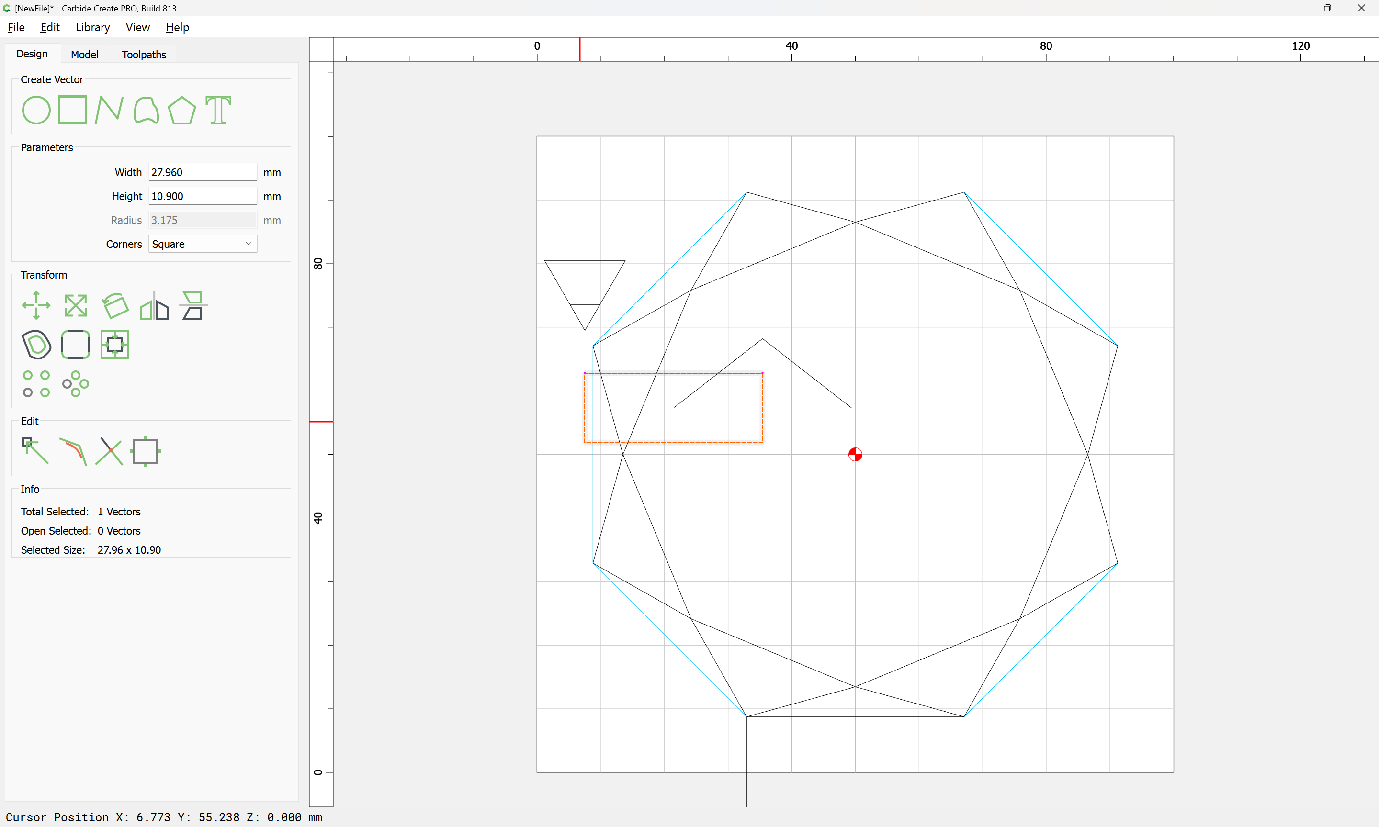Open the View menu
Image resolution: width=1379 pixels, height=827 pixels.
[x=138, y=27]
